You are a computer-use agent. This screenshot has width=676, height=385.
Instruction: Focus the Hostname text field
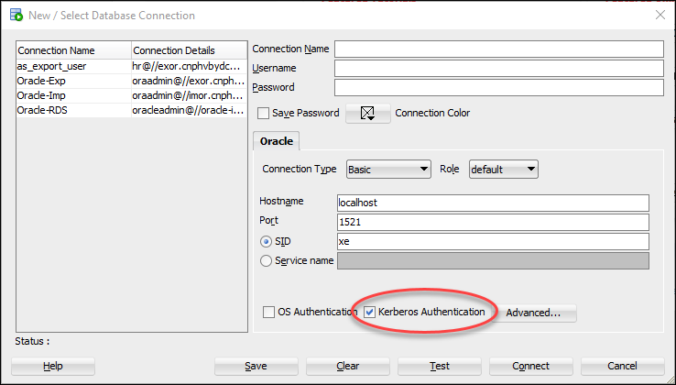point(493,203)
